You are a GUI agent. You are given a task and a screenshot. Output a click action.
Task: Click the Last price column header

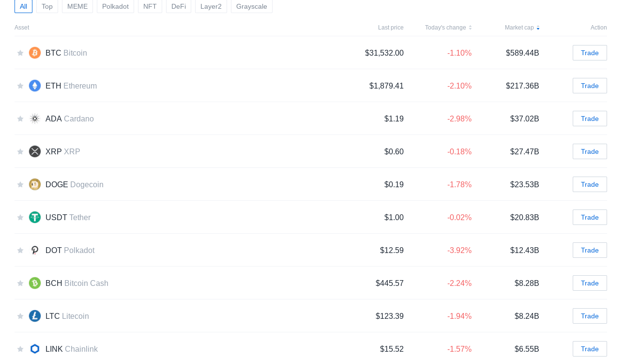[390, 28]
